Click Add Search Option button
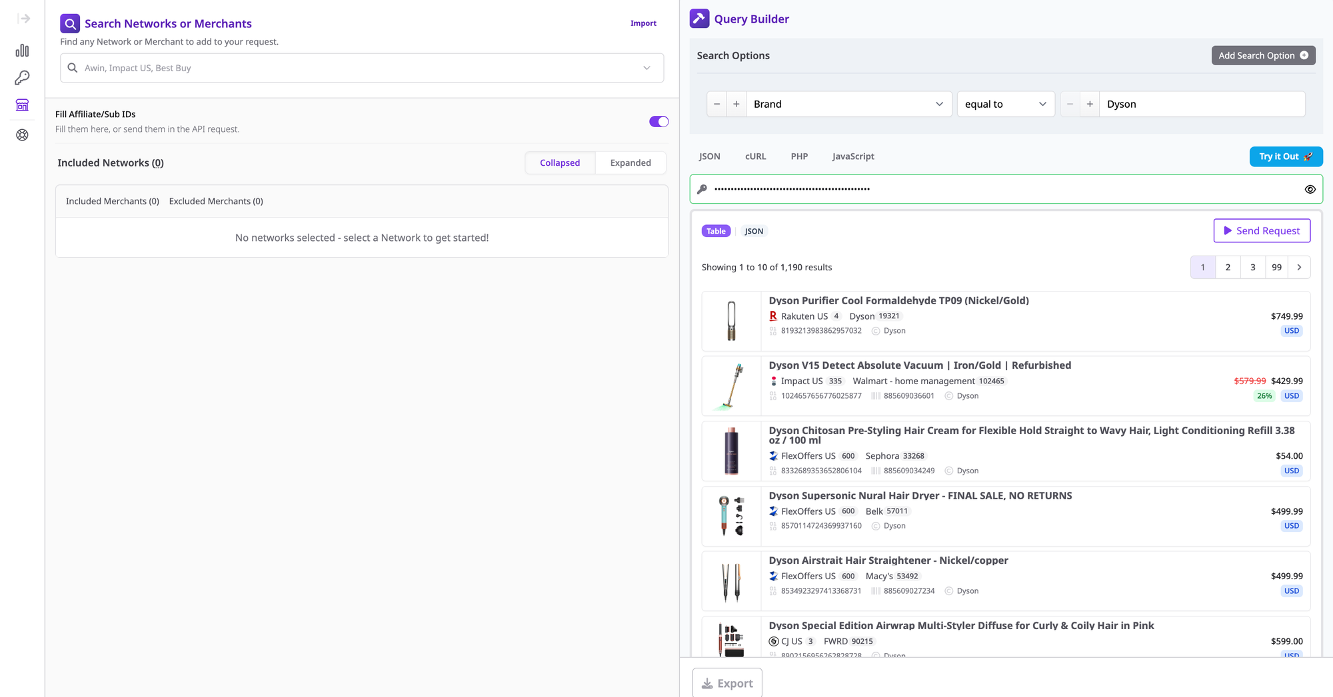The width and height of the screenshot is (1333, 697). point(1263,55)
